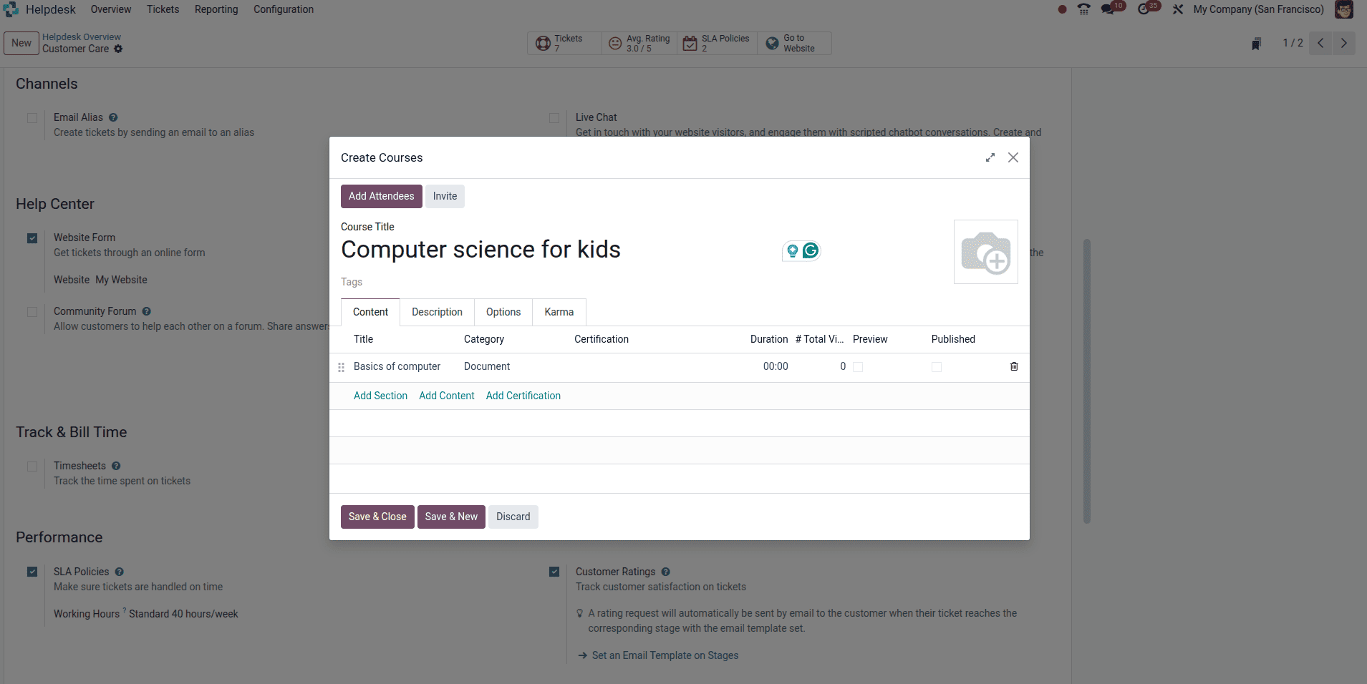
Task: Expand the Create Courses dialog to fullscreen
Action: coord(990,157)
